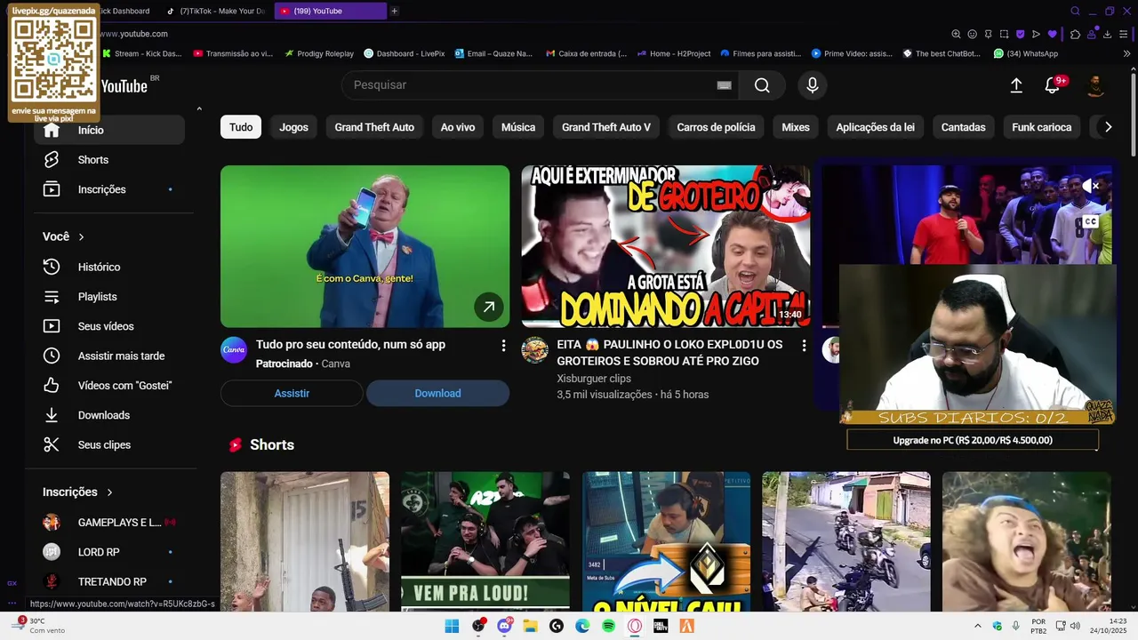
Task: Click the upload/create arrow icon
Action: pyautogui.click(x=1016, y=85)
